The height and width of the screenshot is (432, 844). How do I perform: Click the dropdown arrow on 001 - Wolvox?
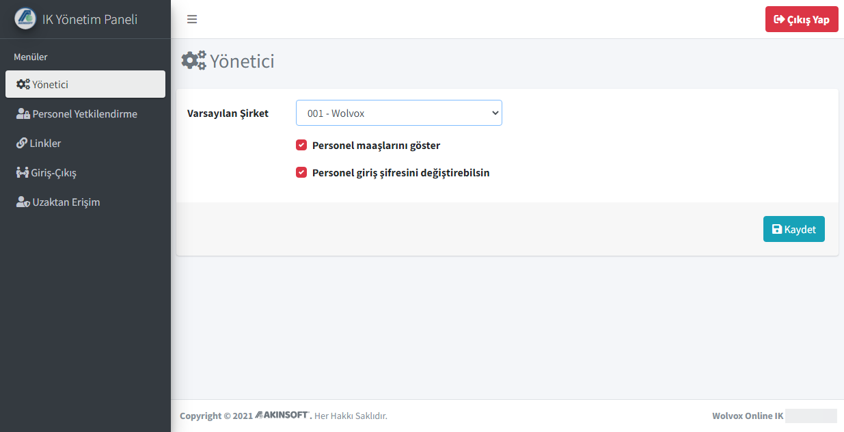(495, 113)
